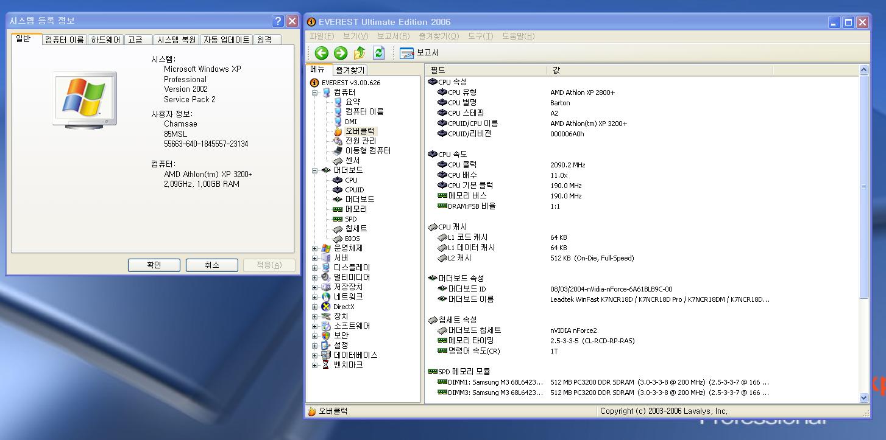Click the Up level arrow toolbar icon
The image size is (886, 440).
click(x=360, y=53)
